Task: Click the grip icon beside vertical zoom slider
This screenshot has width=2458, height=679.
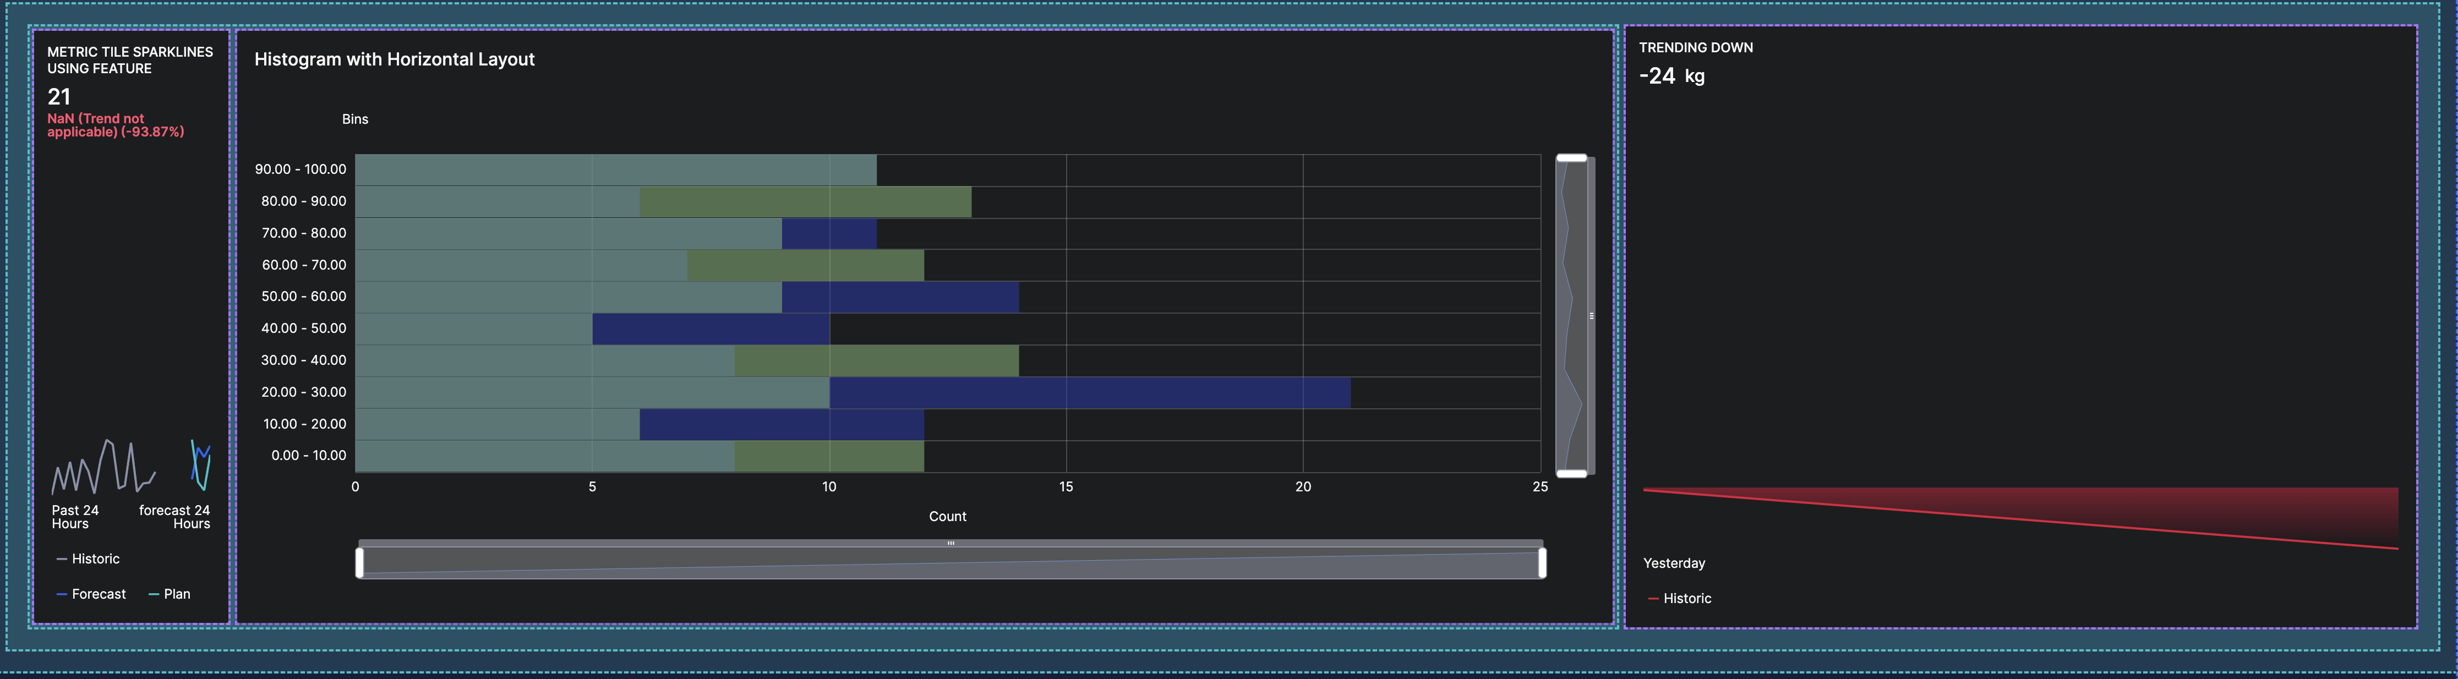Action: click(x=1592, y=316)
